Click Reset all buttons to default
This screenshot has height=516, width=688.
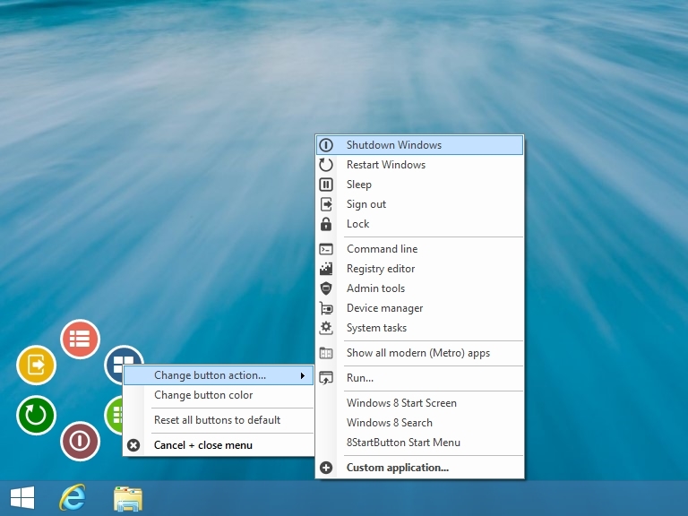point(219,420)
